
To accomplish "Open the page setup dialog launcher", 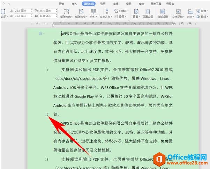I will (x=129, y=20).
